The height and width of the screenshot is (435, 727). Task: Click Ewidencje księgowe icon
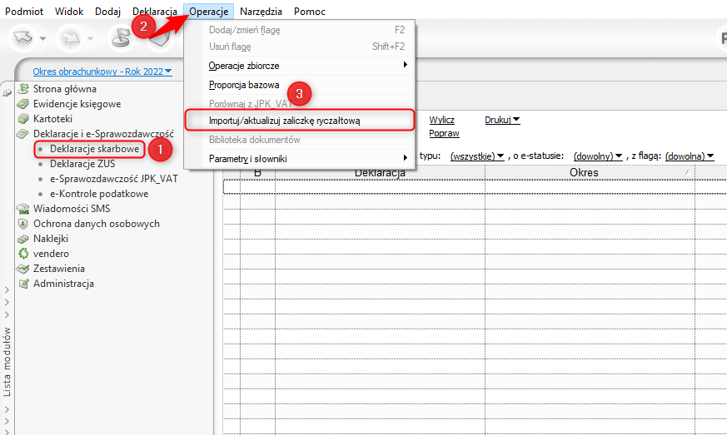(22, 104)
